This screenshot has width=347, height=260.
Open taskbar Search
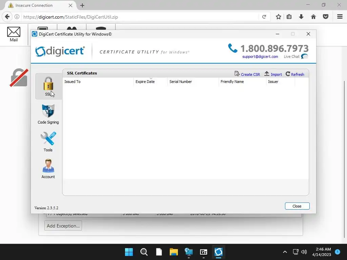tap(144, 252)
